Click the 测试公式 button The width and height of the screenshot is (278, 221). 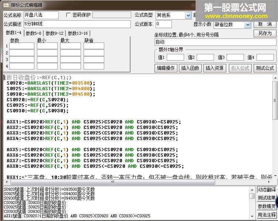[x=265, y=68]
